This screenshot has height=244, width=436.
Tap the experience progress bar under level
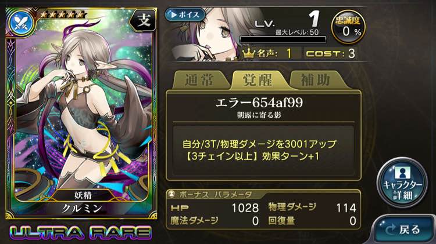pyautogui.click(x=283, y=39)
